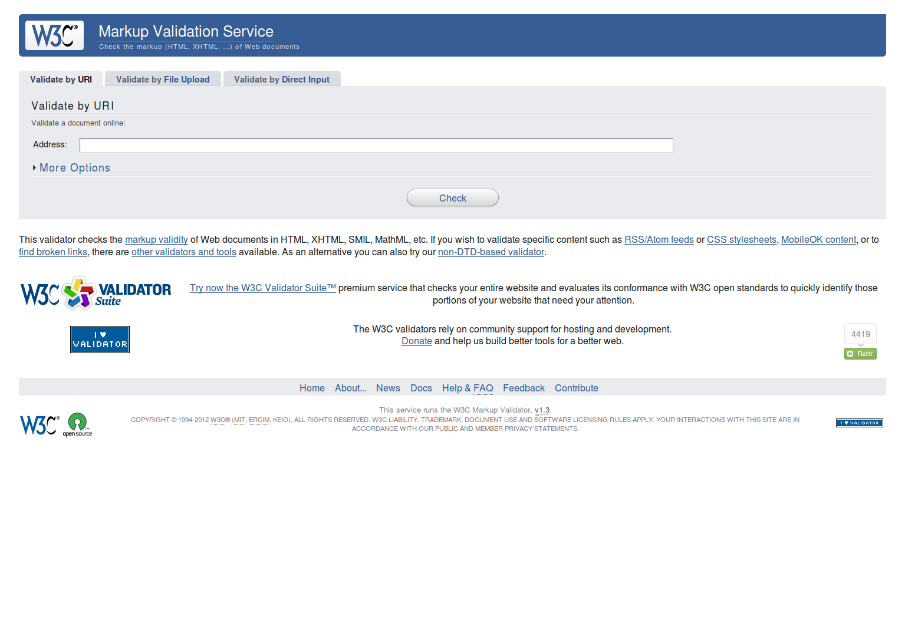The image size is (905, 636).
Task: Click the KEIO link in copyright
Action: tap(281, 420)
